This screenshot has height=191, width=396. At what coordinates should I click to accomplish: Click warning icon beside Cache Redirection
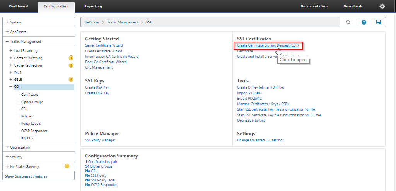71,65
